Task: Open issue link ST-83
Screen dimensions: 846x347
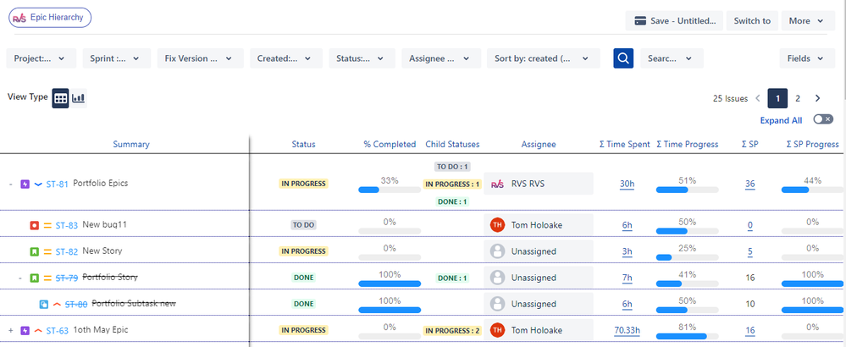Action: [x=67, y=225]
